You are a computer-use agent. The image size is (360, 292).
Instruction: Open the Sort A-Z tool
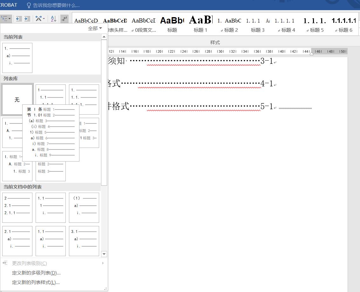(53, 19)
